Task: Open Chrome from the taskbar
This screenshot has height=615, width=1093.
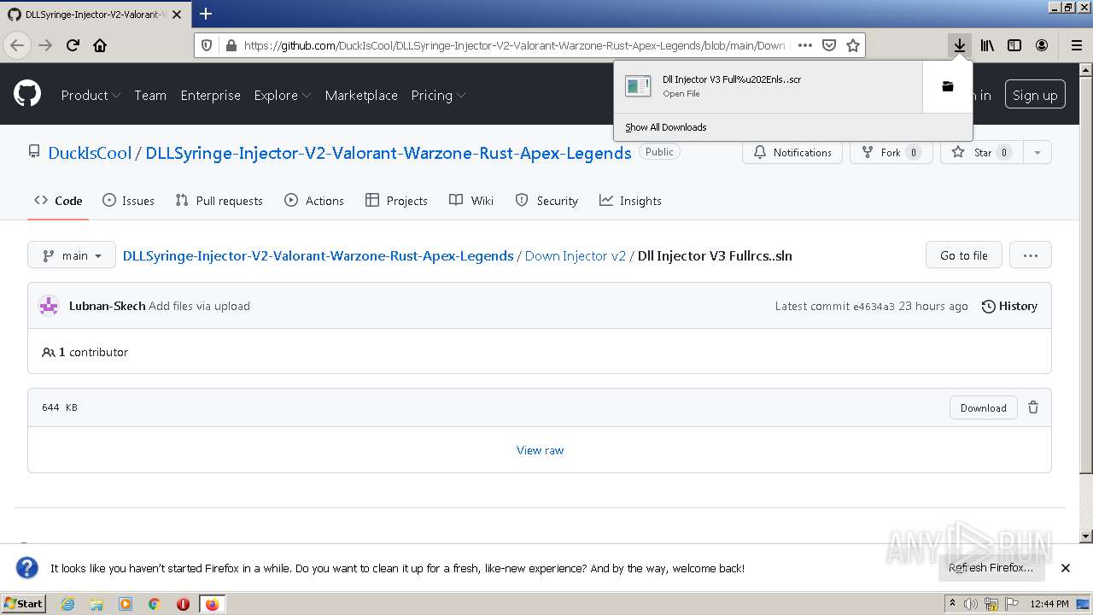Action: pos(155,604)
